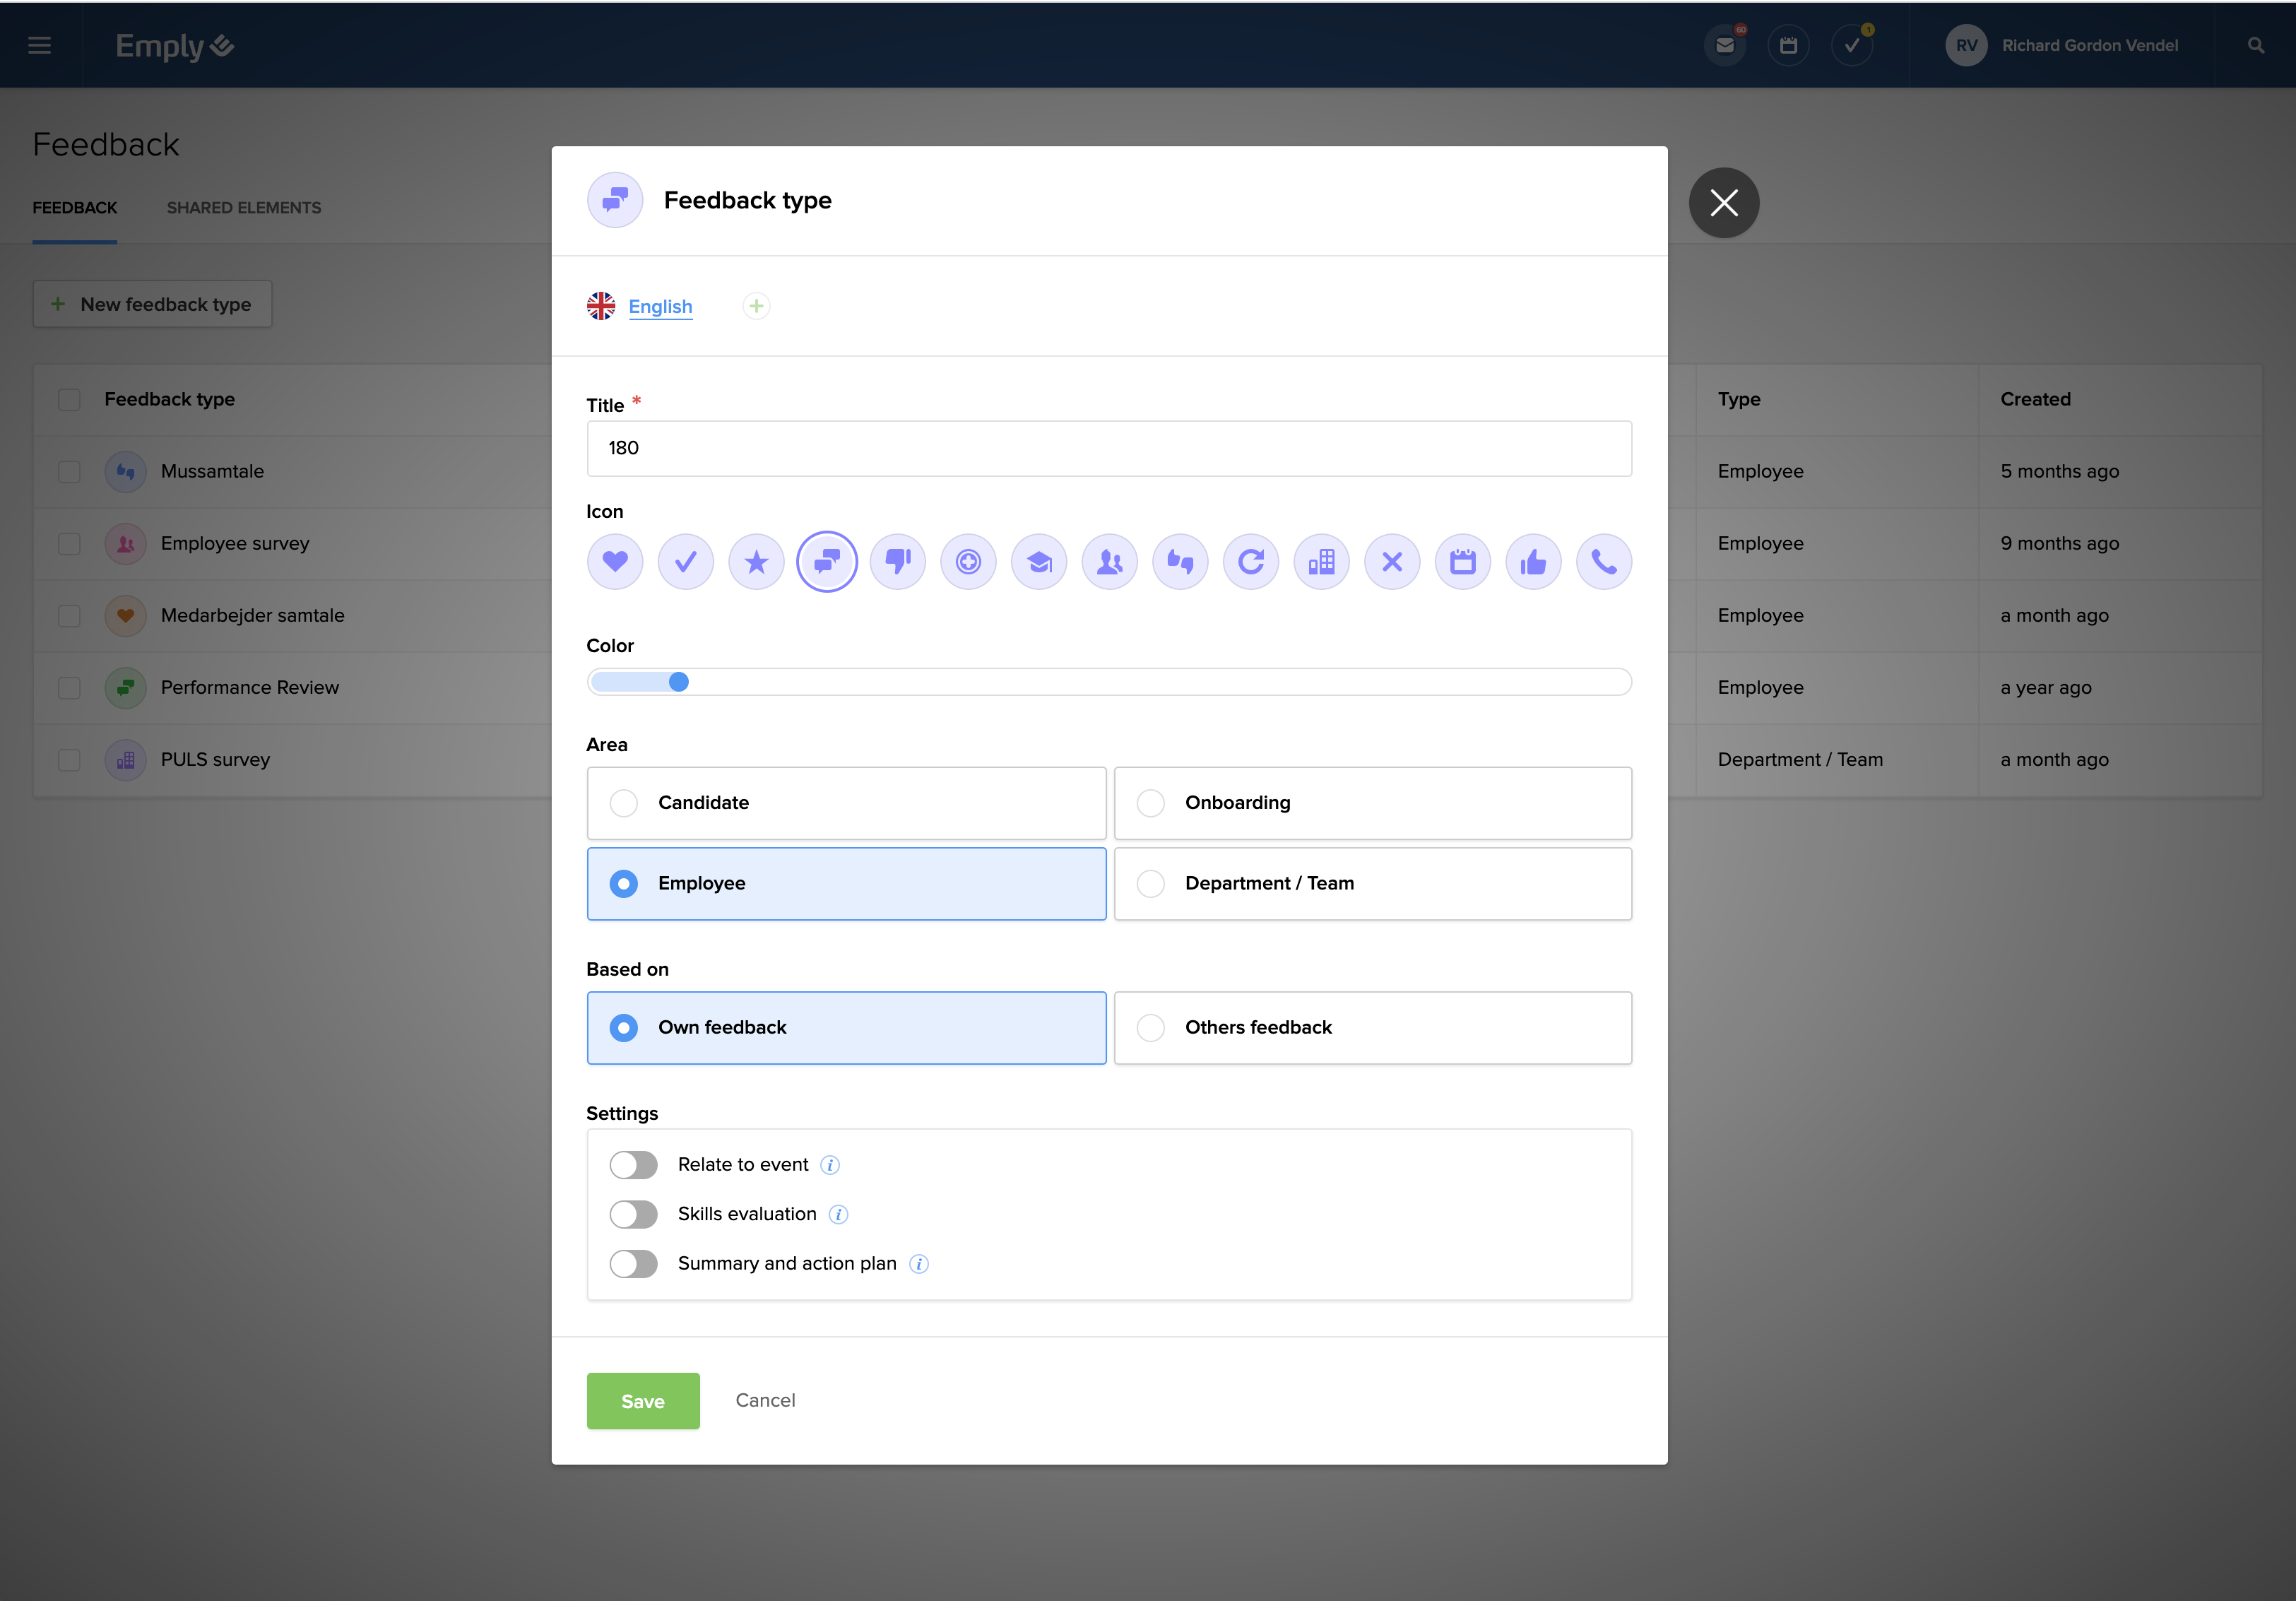
Task: Select the graduation cap icon
Action: 1039,562
